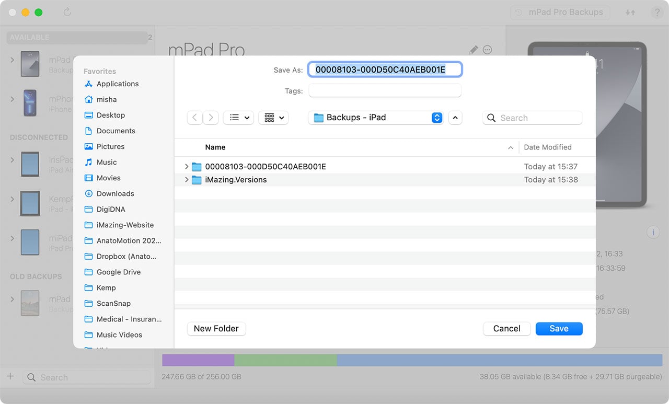Viewport: 669px width, 404px height.
Task: Open the transfers arrows icon in toolbar
Action: [630, 13]
